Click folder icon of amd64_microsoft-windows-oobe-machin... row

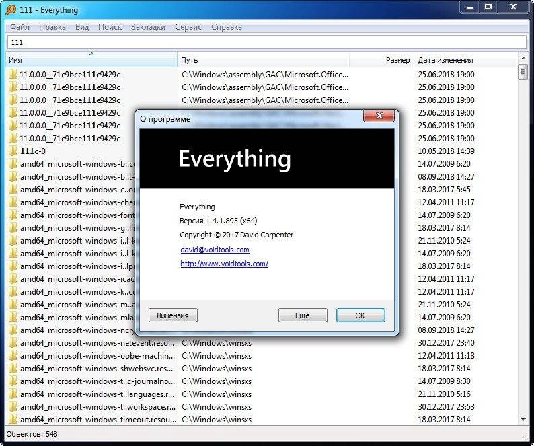tap(13, 356)
